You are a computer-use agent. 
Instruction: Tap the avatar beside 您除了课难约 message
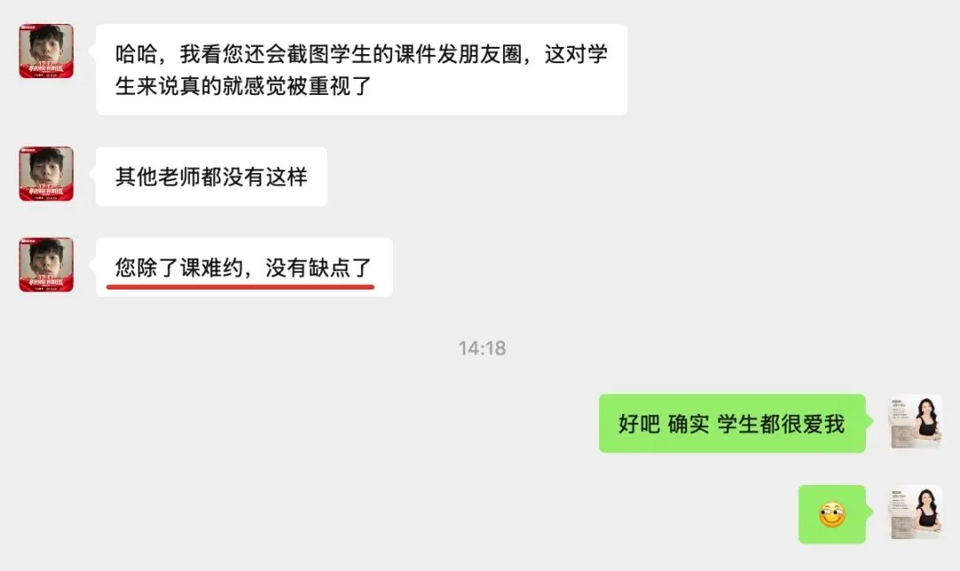[46, 265]
